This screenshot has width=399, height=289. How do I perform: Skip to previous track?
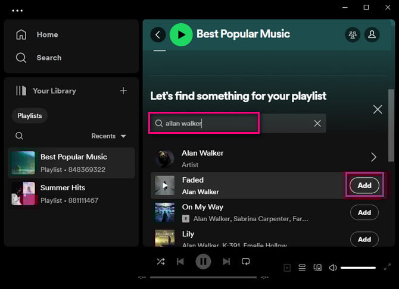[x=180, y=262]
